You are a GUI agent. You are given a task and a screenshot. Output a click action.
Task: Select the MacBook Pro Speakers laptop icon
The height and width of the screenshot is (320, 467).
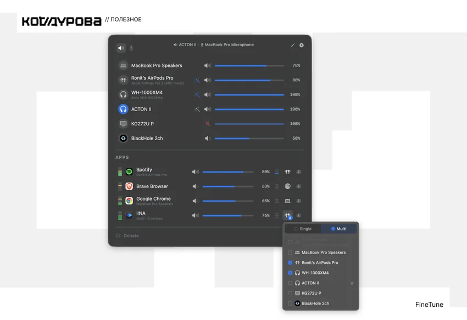123,65
